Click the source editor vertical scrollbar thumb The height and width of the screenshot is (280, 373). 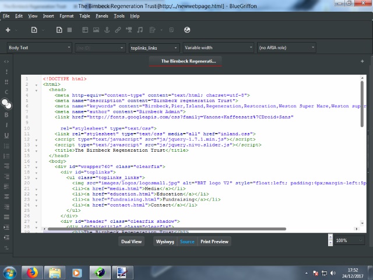(362, 104)
